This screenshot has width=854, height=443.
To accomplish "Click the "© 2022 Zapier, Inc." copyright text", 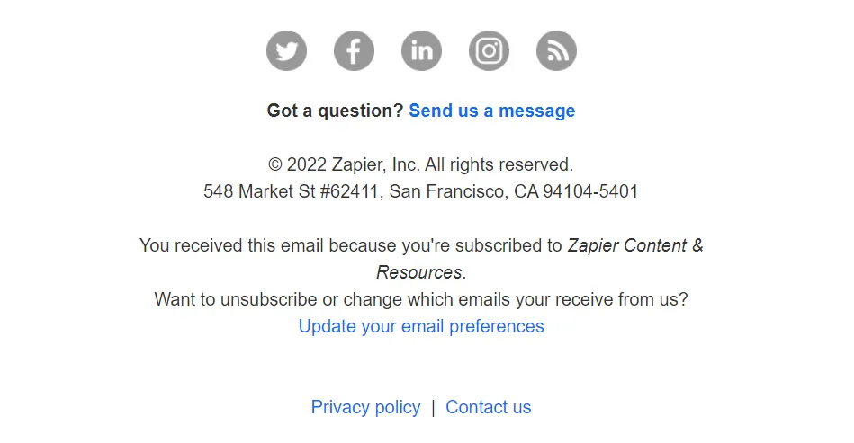I will (344, 164).
